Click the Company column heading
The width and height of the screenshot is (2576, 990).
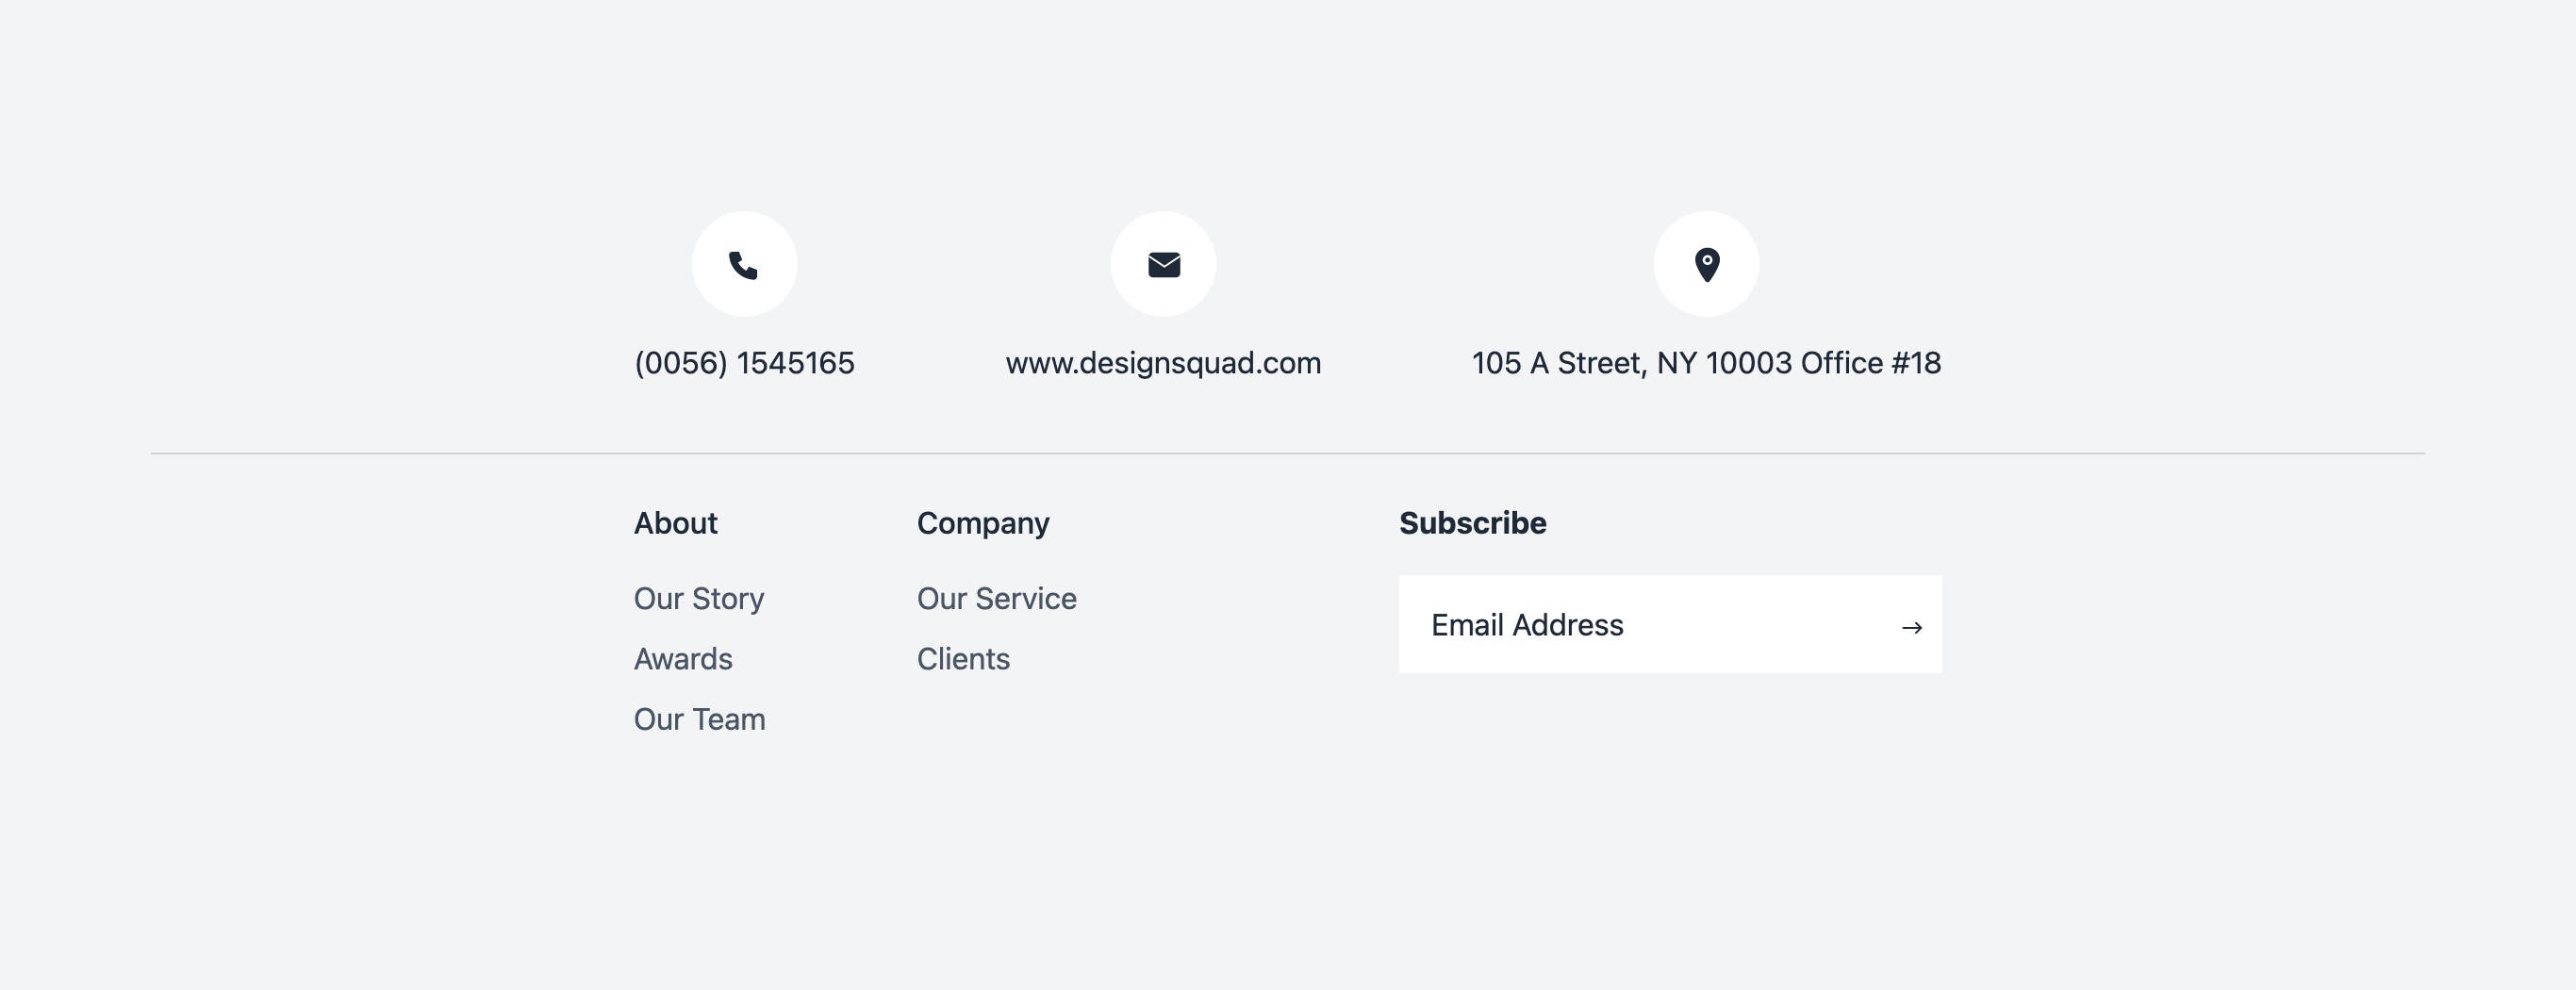(x=983, y=523)
